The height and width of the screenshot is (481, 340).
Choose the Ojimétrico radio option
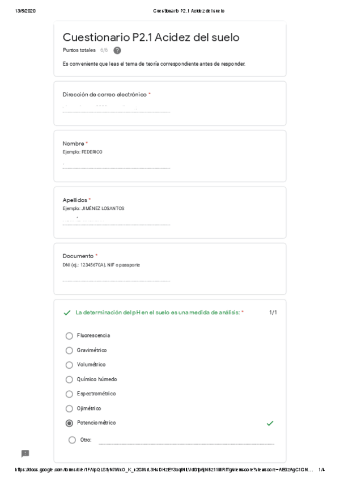(70, 408)
